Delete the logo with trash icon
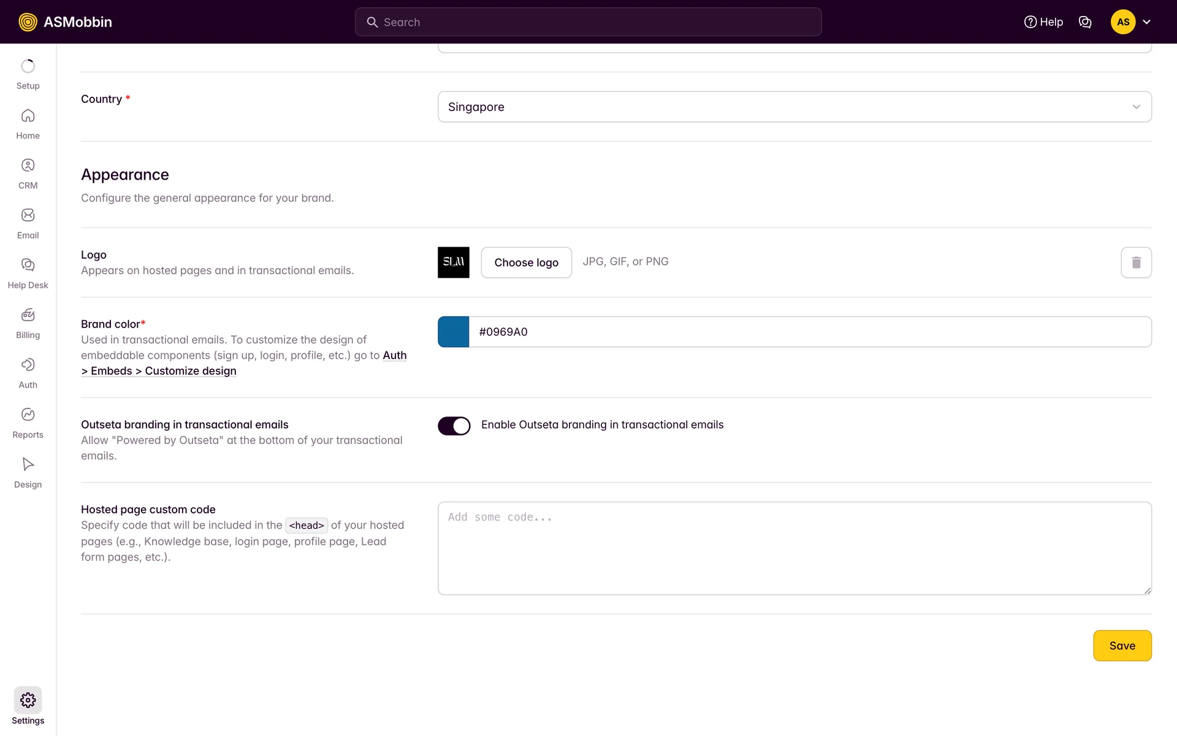Screen dimensions: 1177x736 click(1135, 263)
